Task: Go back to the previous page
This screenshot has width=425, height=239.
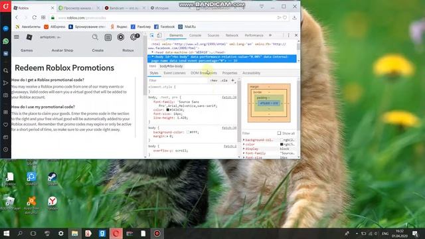Action: coord(17,18)
